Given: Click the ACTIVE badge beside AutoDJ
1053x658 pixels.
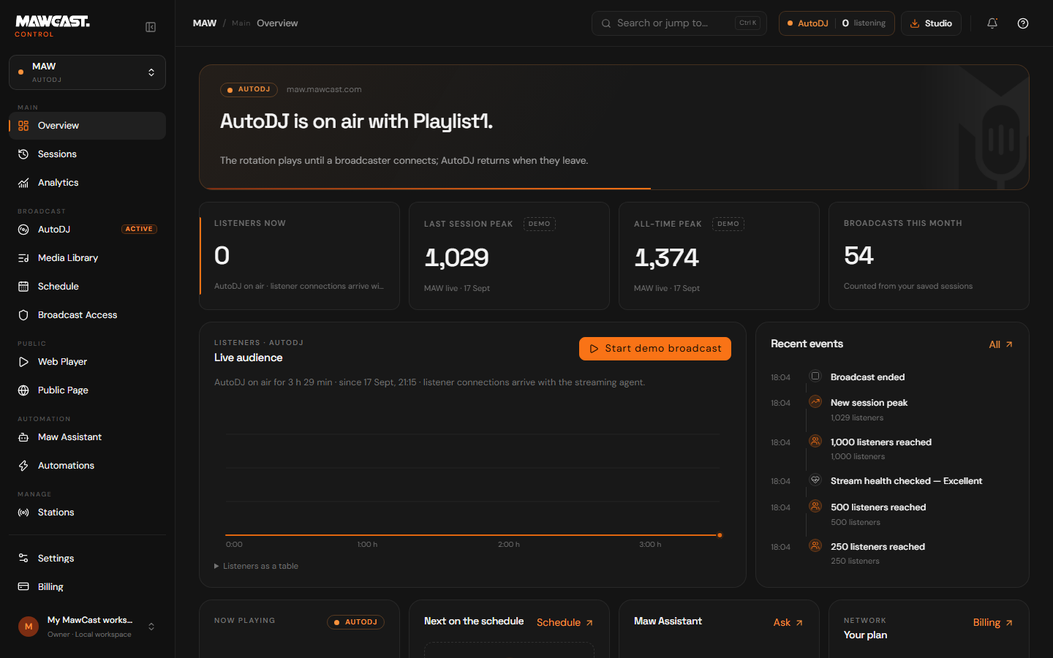Looking at the screenshot, I should pos(139,229).
